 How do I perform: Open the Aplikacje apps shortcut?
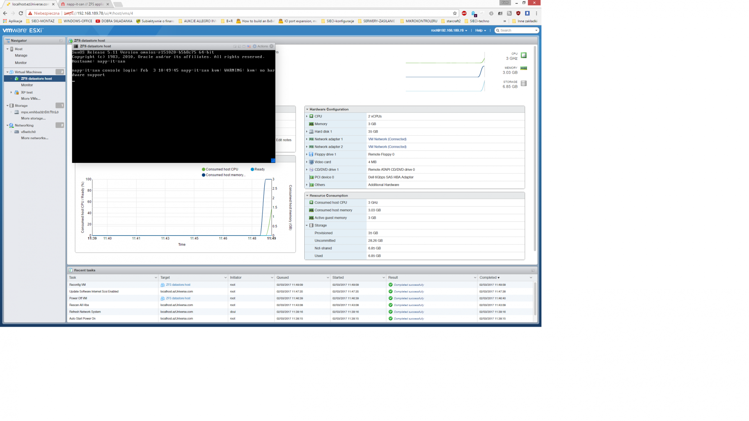(12, 21)
